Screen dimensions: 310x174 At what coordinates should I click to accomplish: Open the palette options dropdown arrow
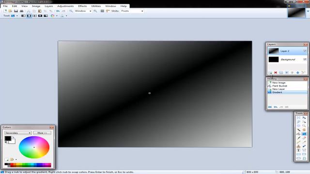click(16, 159)
